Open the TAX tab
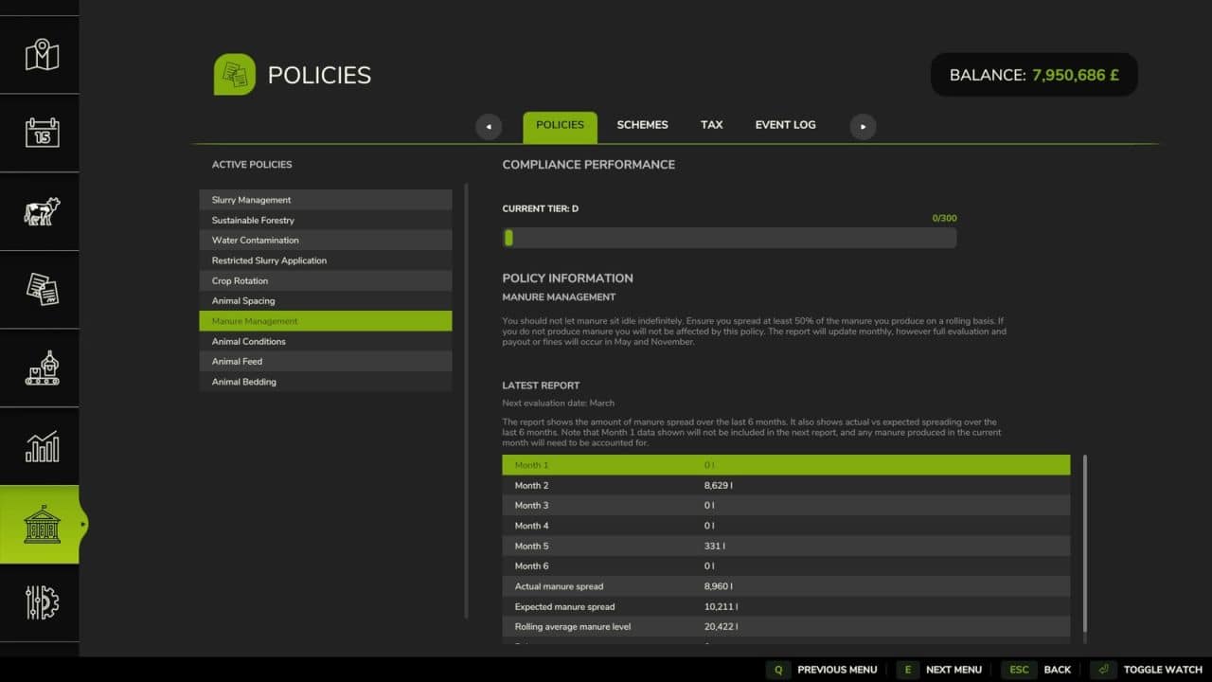The height and width of the screenshot is (682, 1212). pyautogui.click(x=711, y=124)
